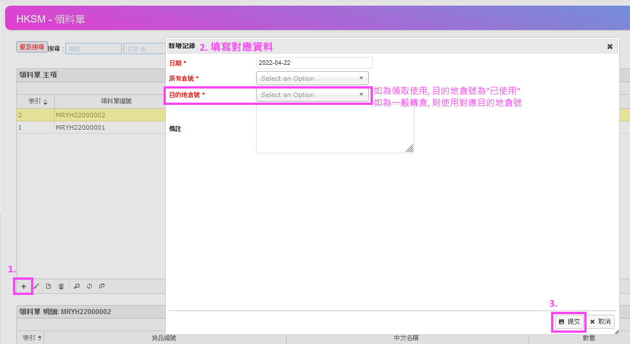Image resolution: width=630 pixels, height=344 pixels.
Task: Click the trash delete icon
Action: (x=61, y=286)
